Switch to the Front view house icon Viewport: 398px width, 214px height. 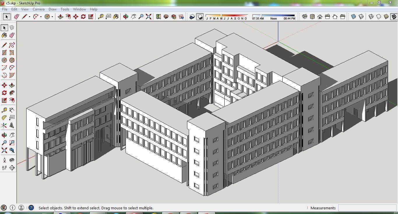point(320,17)
